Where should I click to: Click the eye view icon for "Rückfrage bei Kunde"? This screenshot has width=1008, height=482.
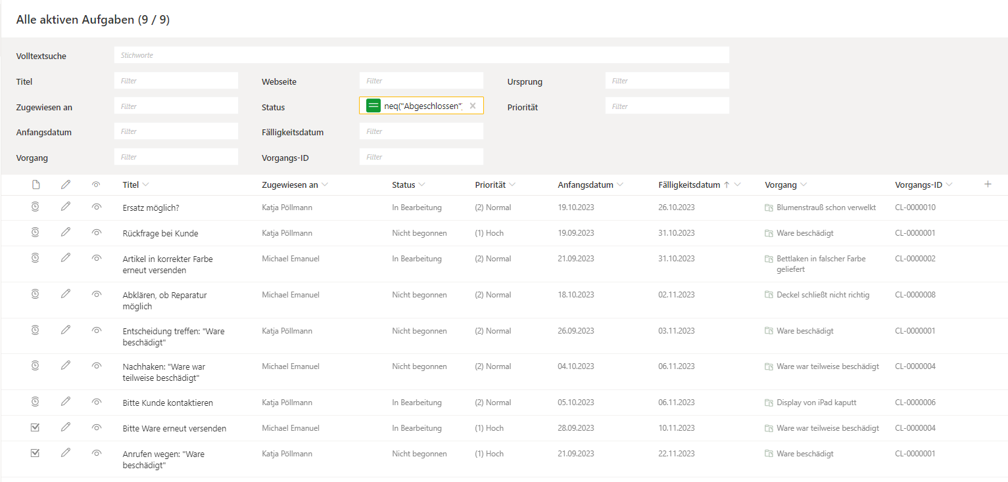pyautogui.click(x=97, y=232)
